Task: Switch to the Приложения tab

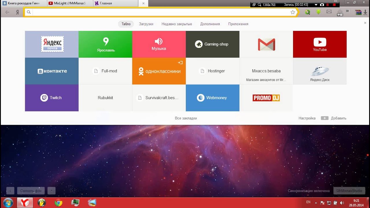Action: (x=238, y=24)
